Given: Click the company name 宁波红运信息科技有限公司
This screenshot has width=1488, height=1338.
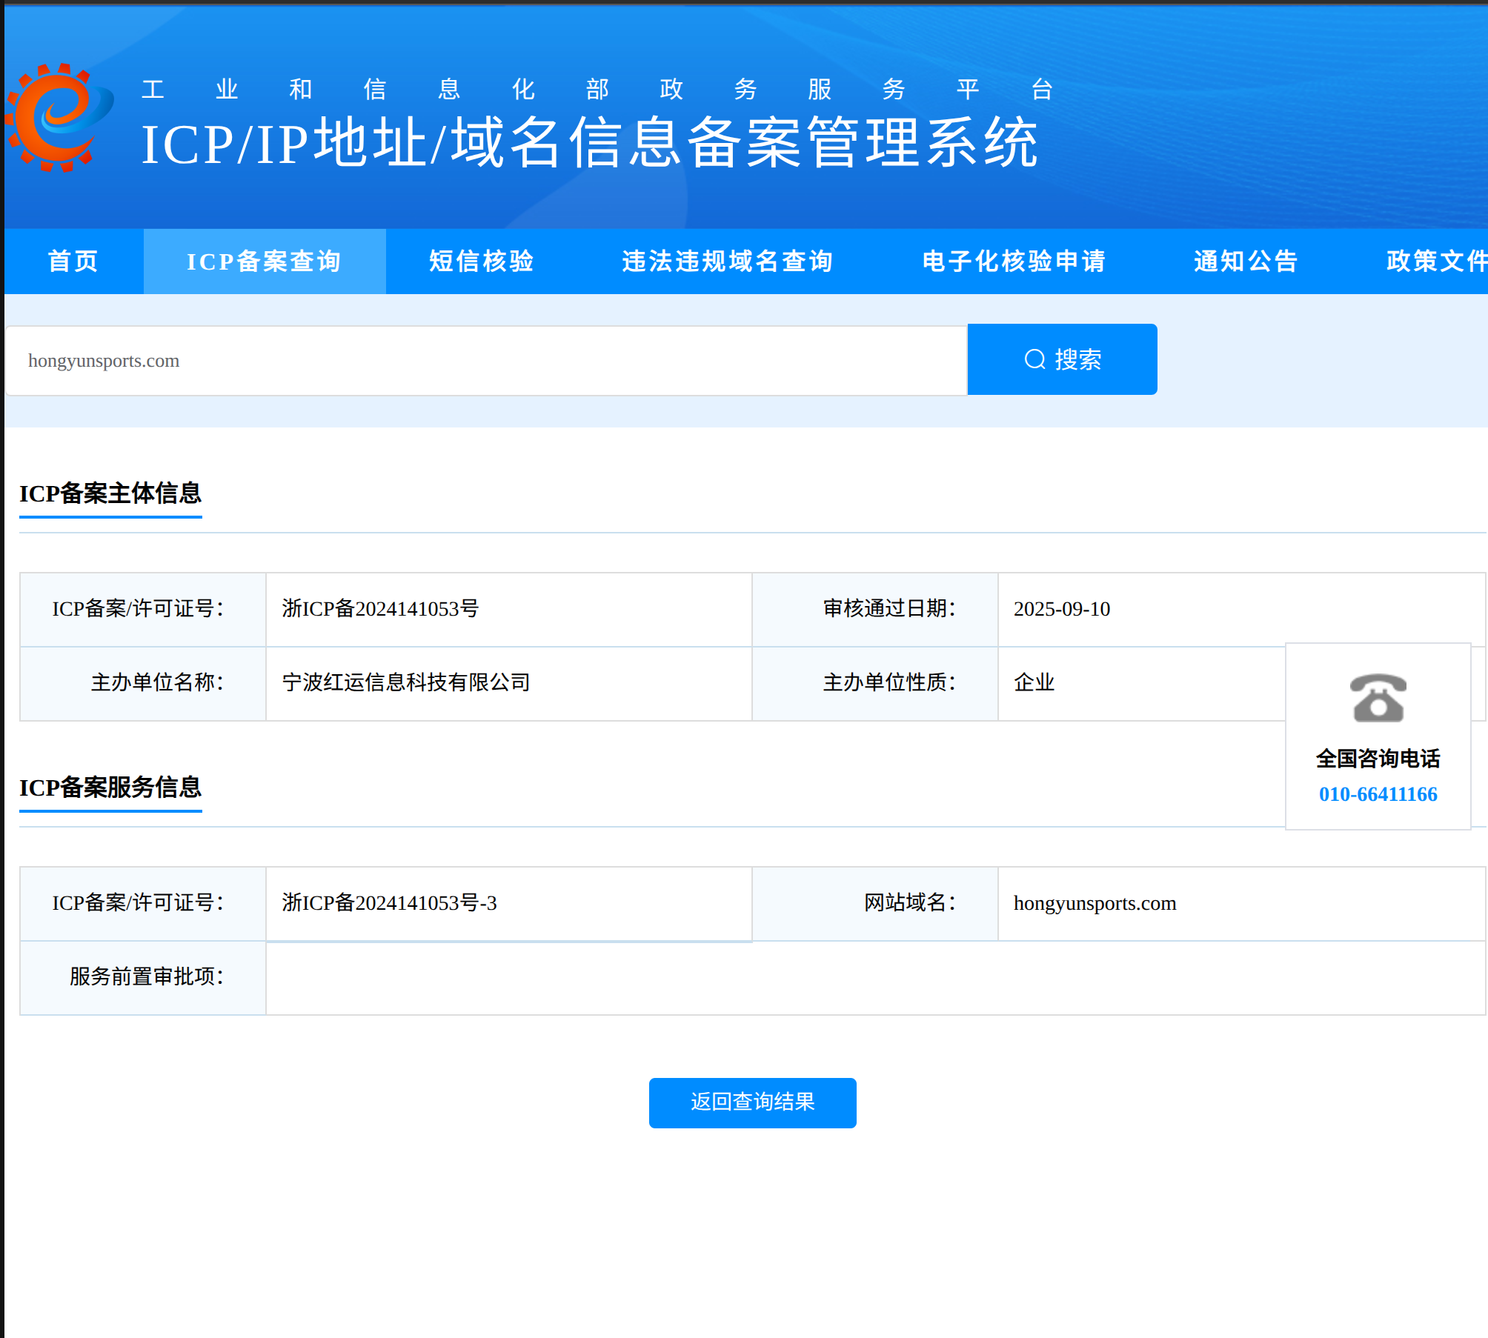Looking at the screenshot, I should tap(406, 682).
